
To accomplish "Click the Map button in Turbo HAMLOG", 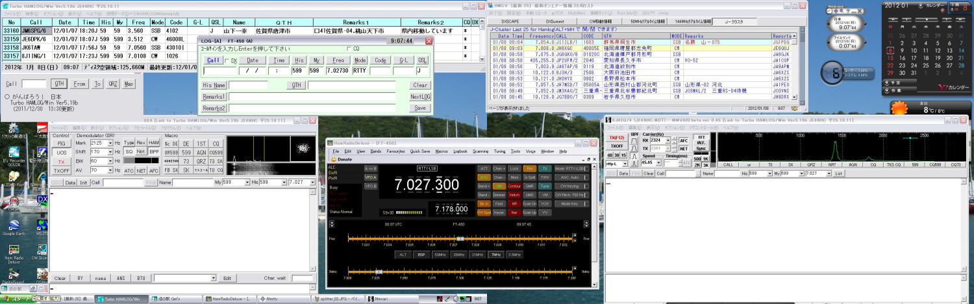I will click(x=129, y=84).
